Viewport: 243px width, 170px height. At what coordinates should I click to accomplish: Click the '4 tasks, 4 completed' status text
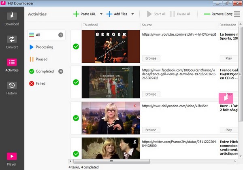tap(83, 167)
